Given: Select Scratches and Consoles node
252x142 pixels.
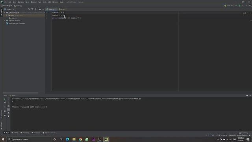Looking at the screenshot, I should point(15,23).
